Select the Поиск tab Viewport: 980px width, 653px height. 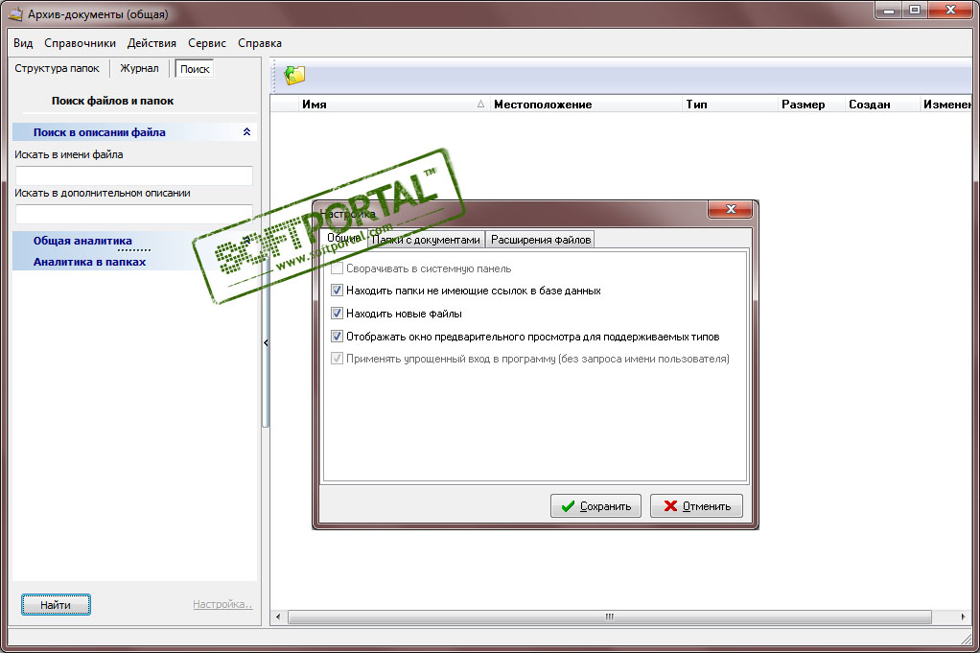pos(195,69)
